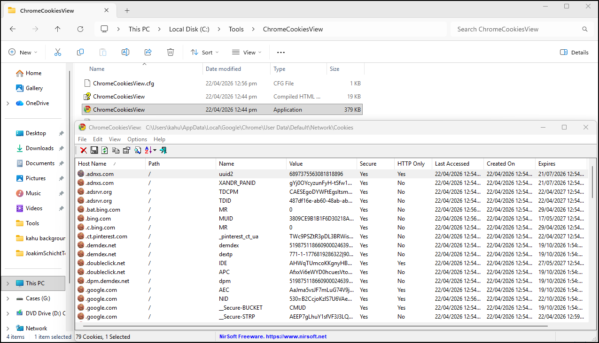The height and width of the screenshot is (343, 599).
Task: Open the File menu in ChromeCookiesView
Action: tap(82, 139)
